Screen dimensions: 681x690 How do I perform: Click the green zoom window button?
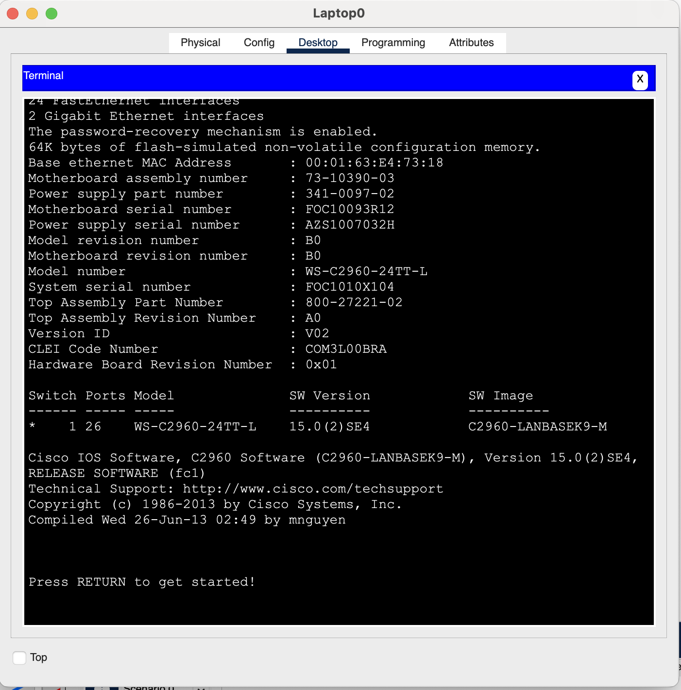(51, 14)
